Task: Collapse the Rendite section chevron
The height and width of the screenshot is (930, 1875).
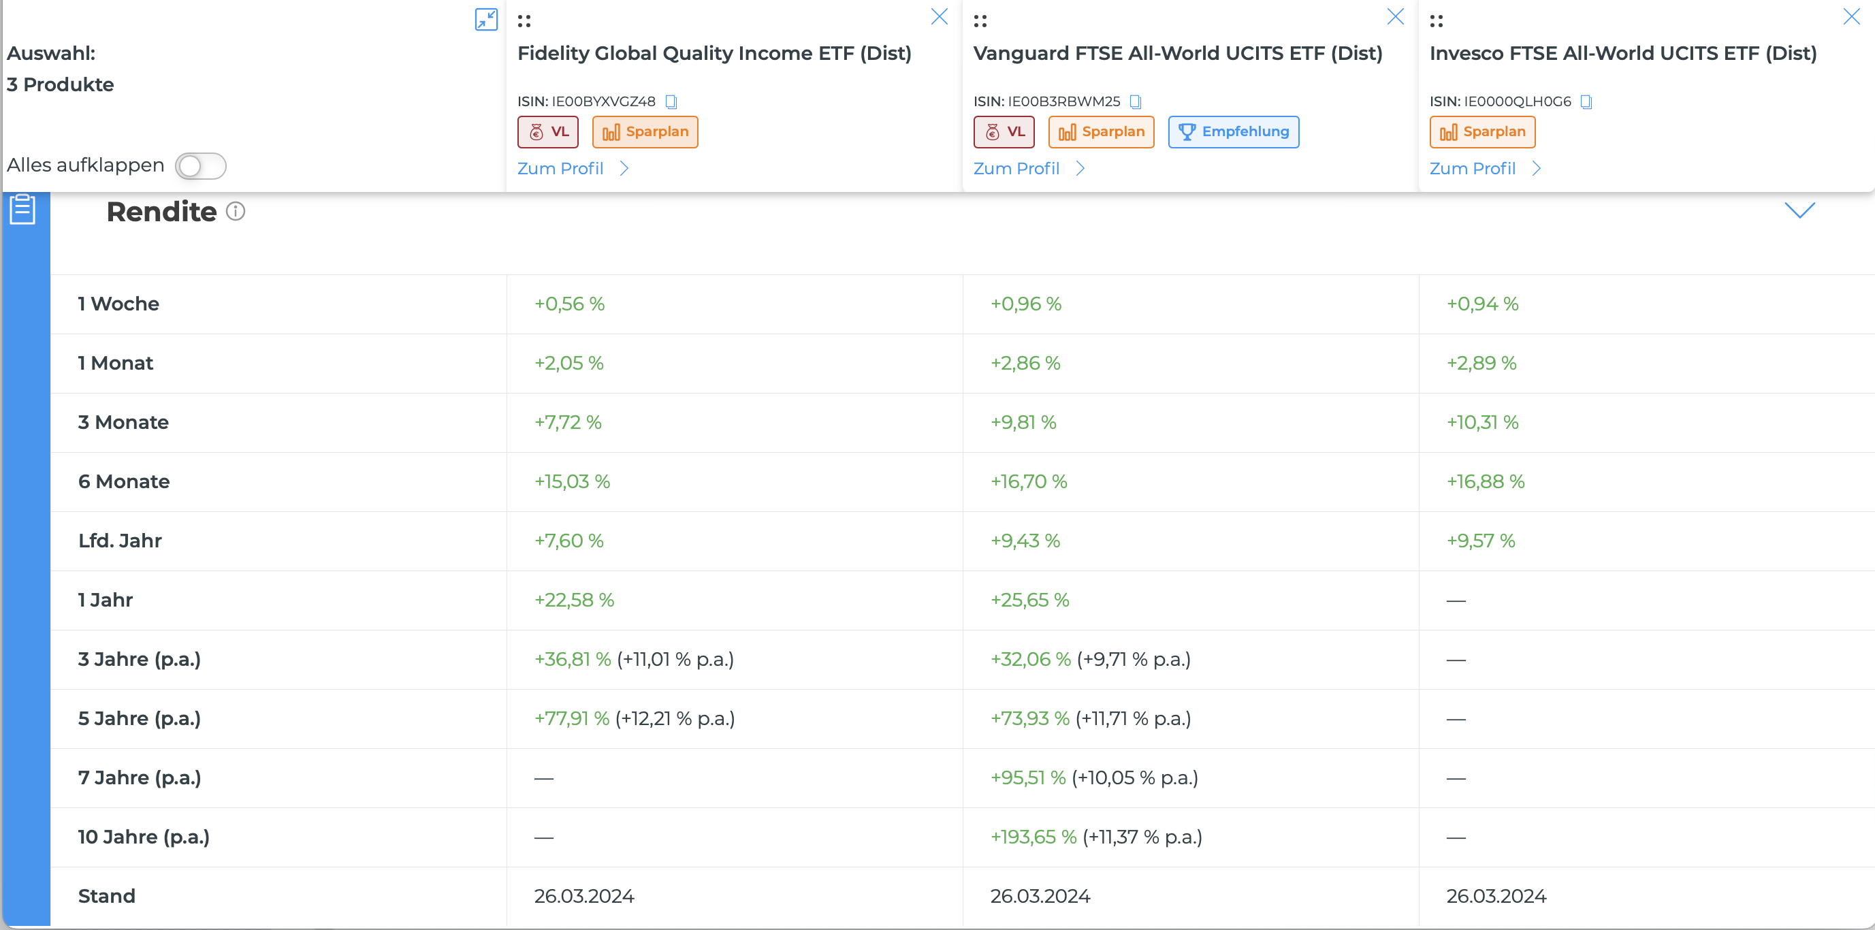Action: [x=1800, y=210]
